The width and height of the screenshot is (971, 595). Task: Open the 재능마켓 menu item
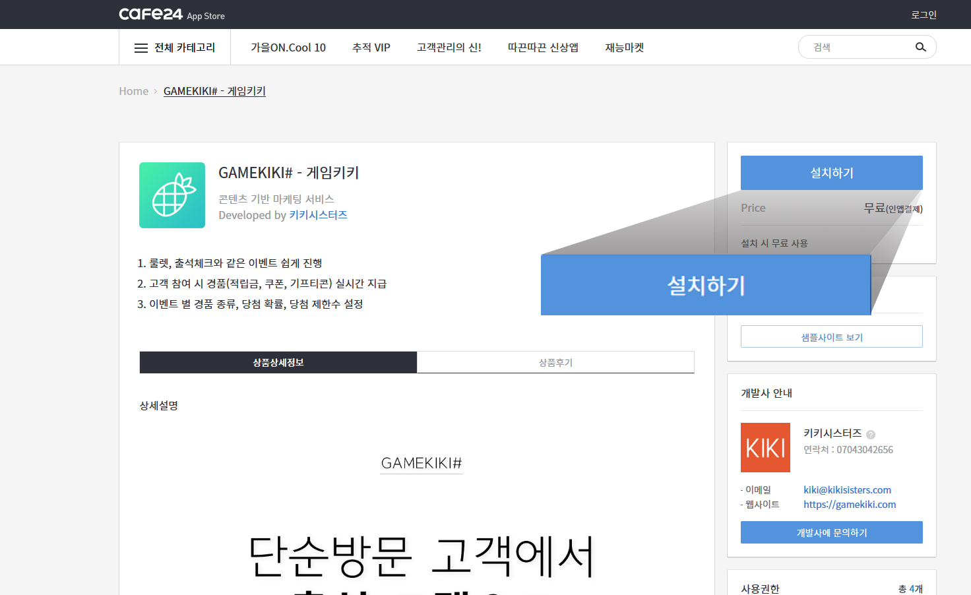pyautogui.click(x=624, y=47)
